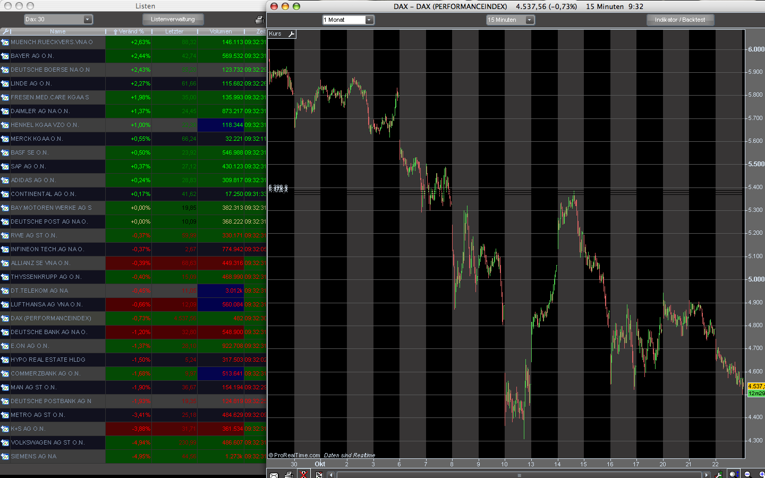Zoom in the chart with plus magnifier
The image size is (765, 478).
pyautogui.click(x=761, y=474)
